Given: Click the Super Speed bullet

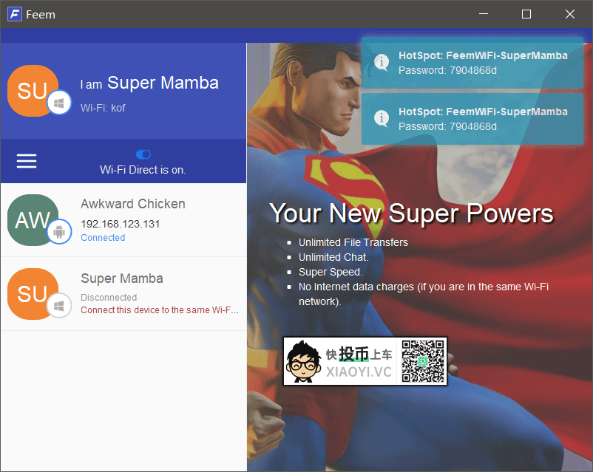Looking at the screenshot, I should click(331, 272).
